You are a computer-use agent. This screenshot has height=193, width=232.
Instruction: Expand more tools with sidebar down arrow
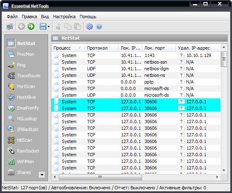coord(42,175)
